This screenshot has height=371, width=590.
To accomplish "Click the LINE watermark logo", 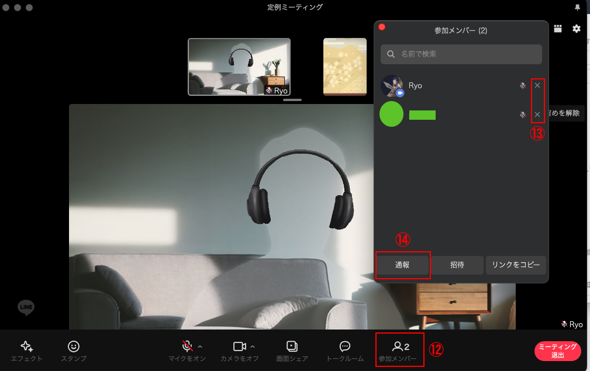I will pos(25,307).
